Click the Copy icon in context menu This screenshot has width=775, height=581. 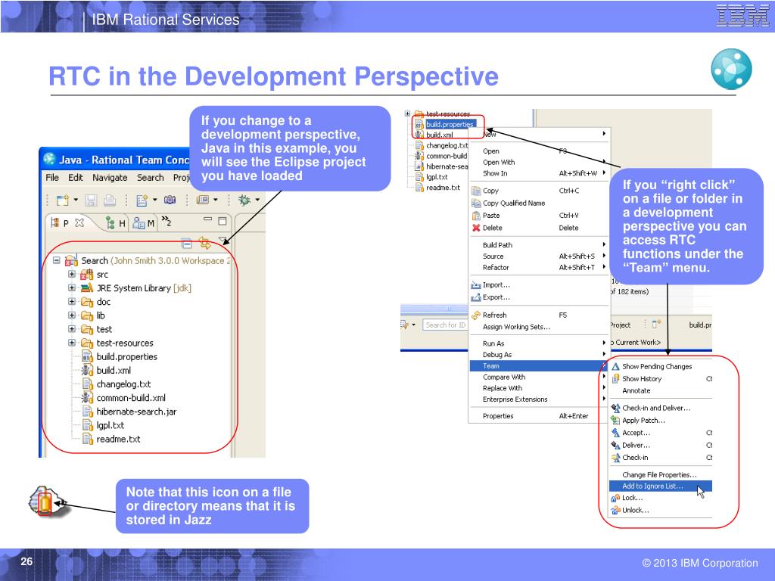476,191
